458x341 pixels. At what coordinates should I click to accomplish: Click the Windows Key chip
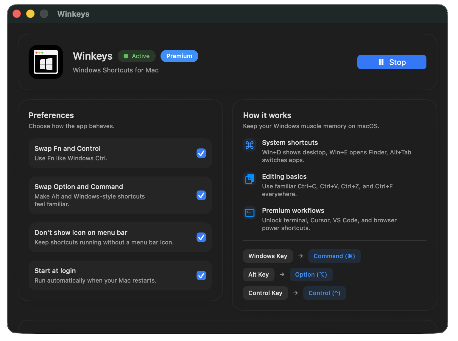[x=268, y=256]
